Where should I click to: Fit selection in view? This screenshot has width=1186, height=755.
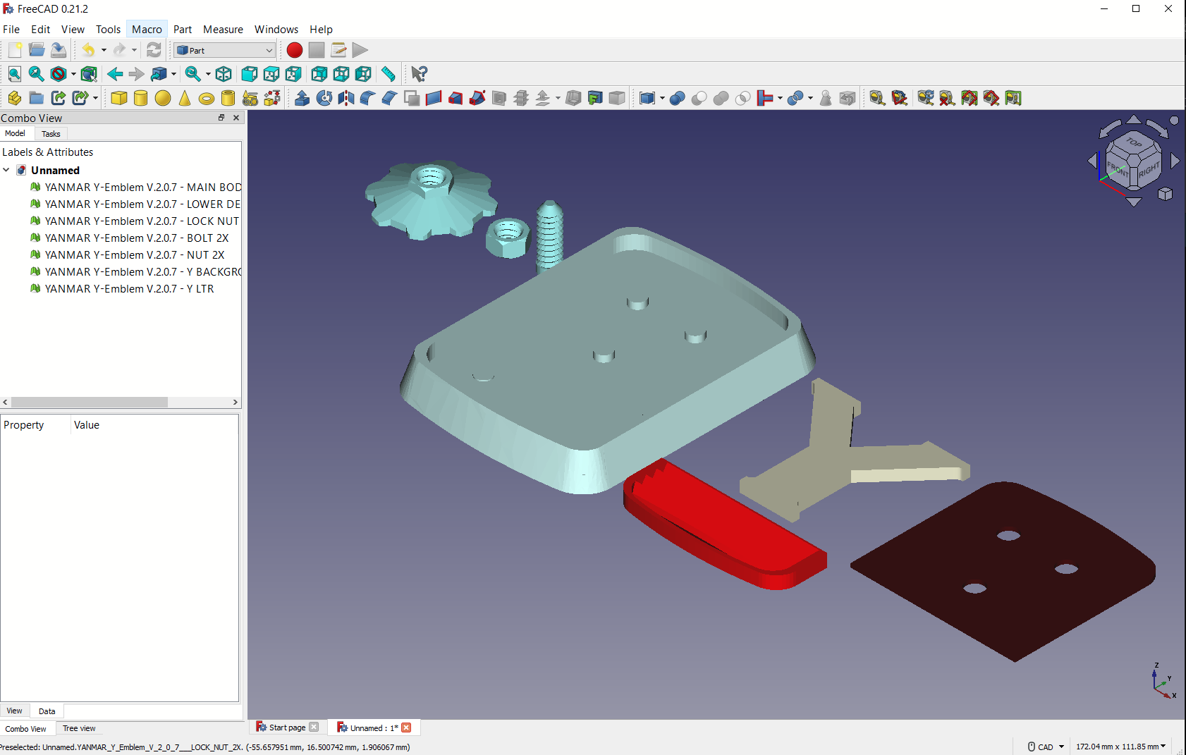(x=37, y=74)
